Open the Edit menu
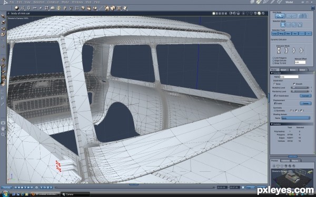316x197 pixels. coord(19,2)
